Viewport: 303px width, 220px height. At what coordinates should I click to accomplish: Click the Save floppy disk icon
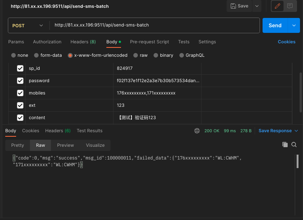tap(234, 6)
